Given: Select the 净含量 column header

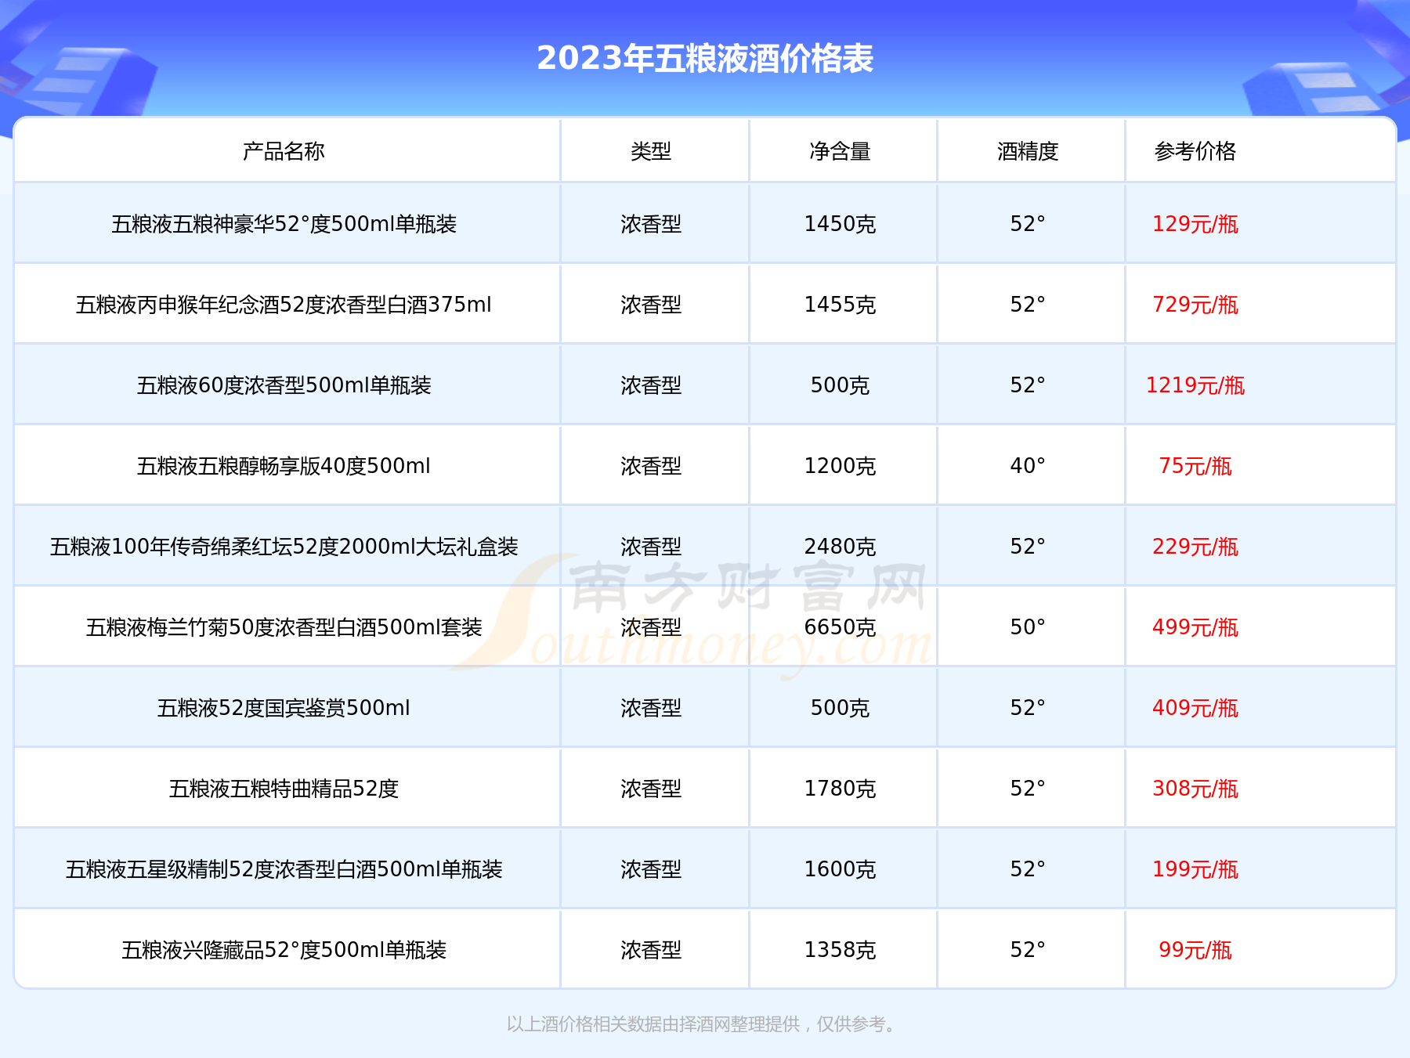Looking at the screenshot, I should (840, 151).
